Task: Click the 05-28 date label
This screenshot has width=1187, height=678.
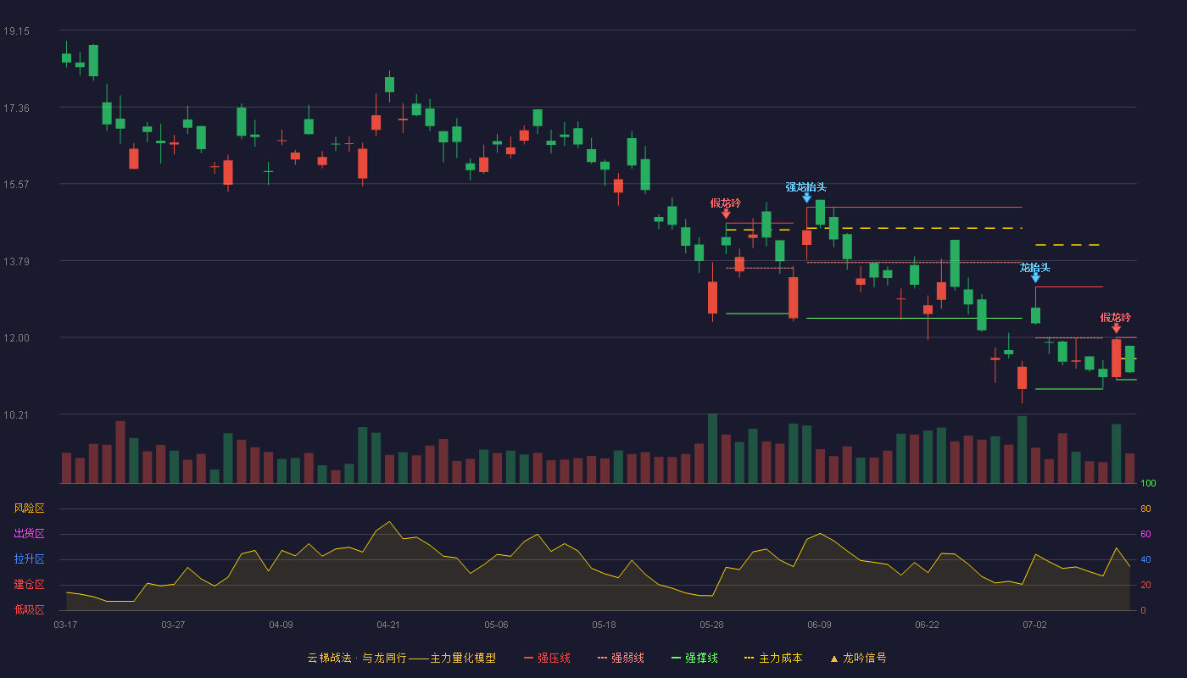Action: [x=711, y=625]
